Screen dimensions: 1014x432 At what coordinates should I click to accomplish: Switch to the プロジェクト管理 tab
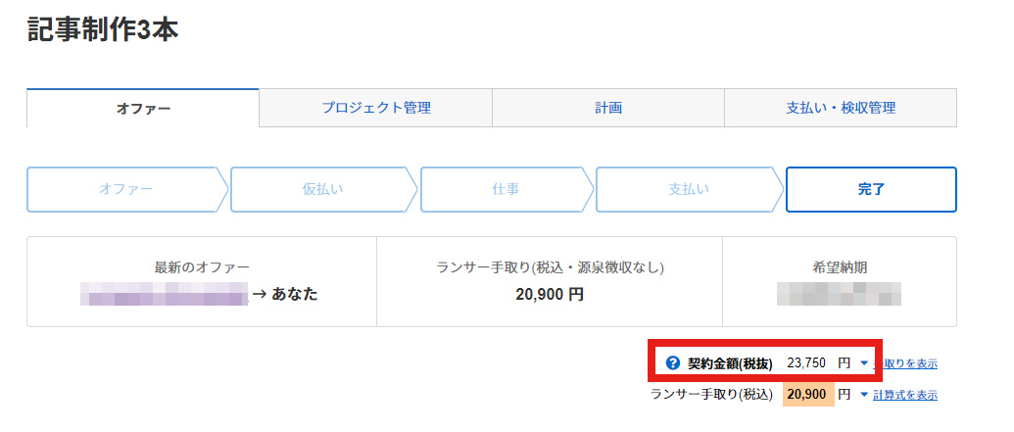(376, 108)
